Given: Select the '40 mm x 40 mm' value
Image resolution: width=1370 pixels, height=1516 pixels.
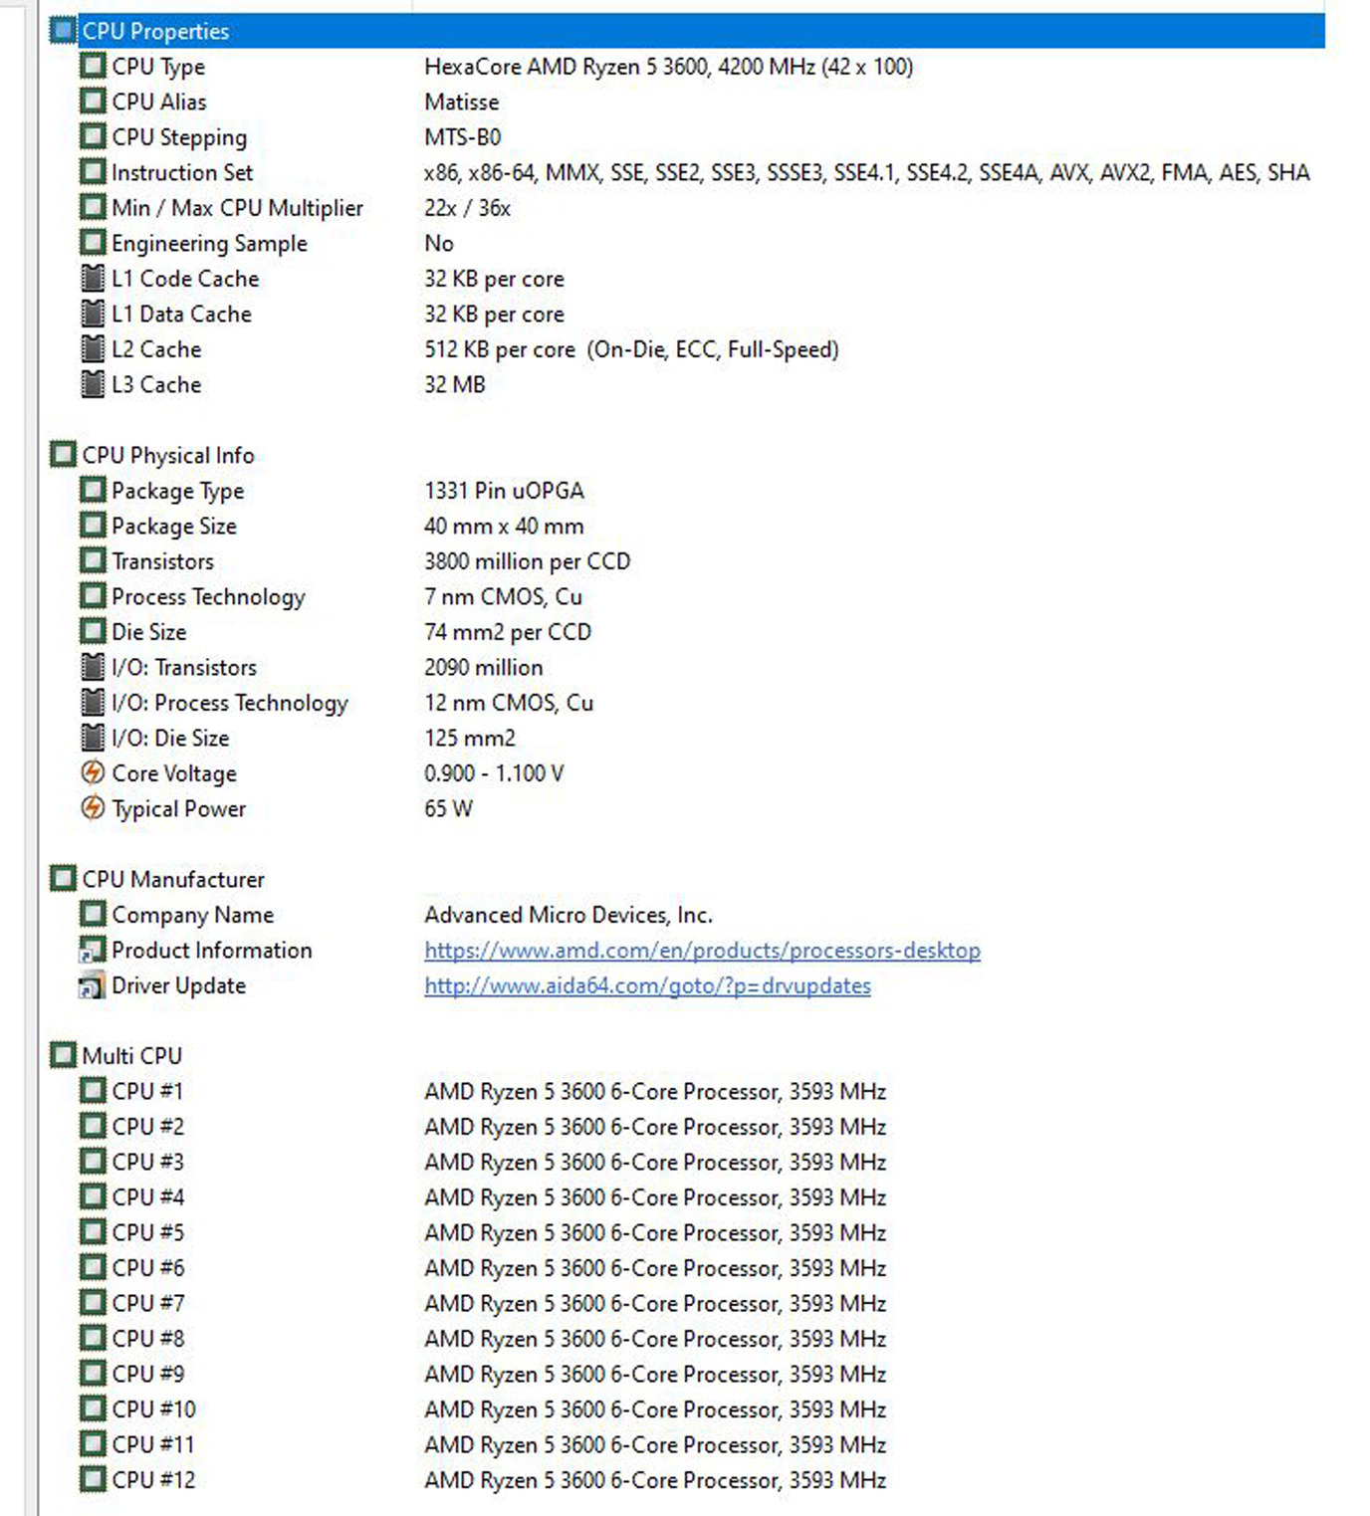Looking at the screenshot, I should pyautogui.click(x=504, y=526).
